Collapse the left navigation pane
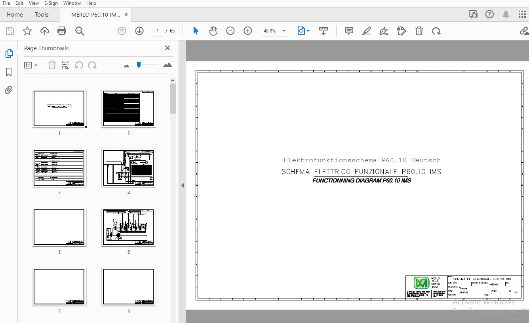Image resolution: width=529 pixels, height=323 pixels. click(183, 185)
